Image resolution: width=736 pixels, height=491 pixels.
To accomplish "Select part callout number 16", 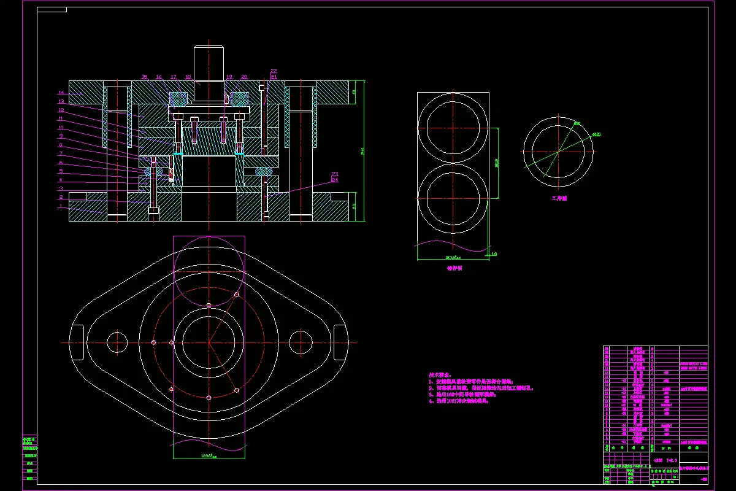I will 159,77.
